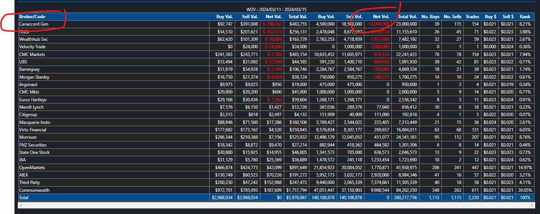Sort by the Net Val. column header
Viewport: 540px width, 214px height.
pyautogui.click(x=274, y=17)
